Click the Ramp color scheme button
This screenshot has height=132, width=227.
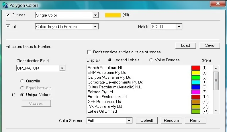click(x=195, y=121)
